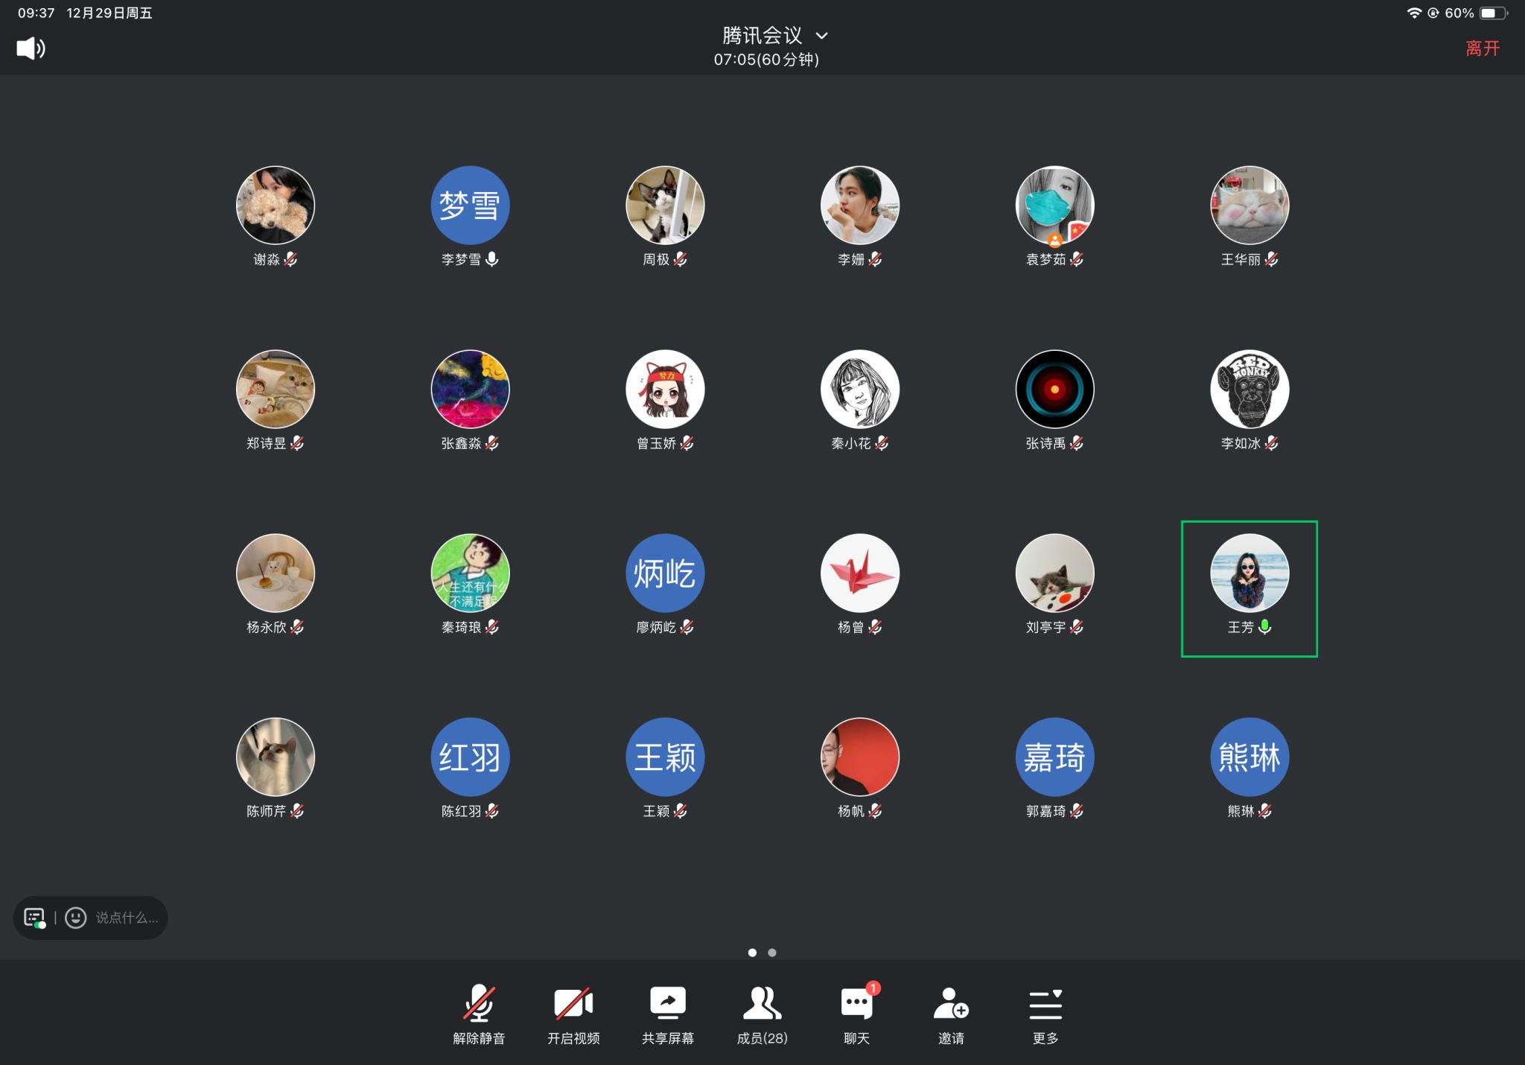
Task: Tap 李梦雪's microphone status icon
Action: 492,259
